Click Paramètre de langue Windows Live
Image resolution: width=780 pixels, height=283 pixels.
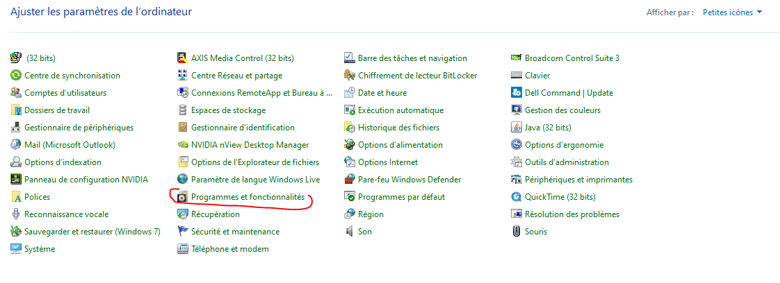[256, 180]
